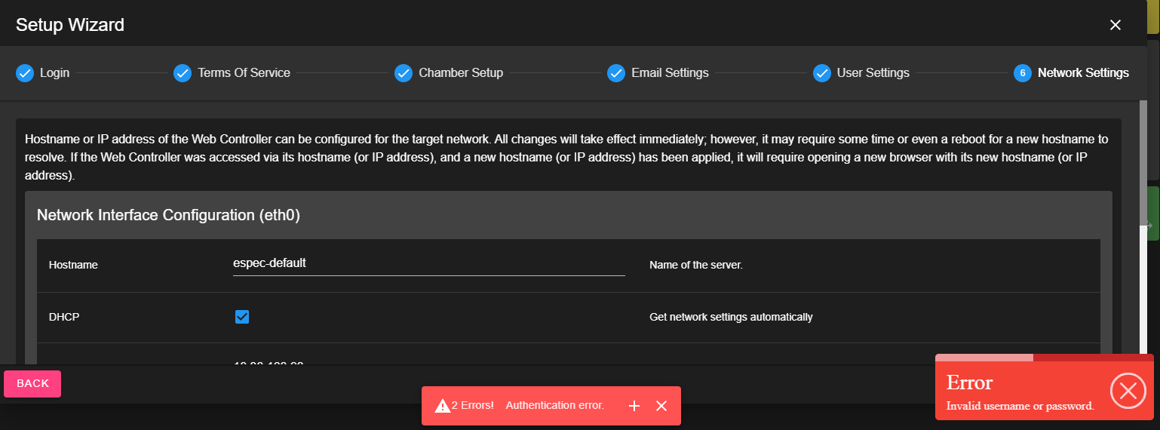Click 'Name of the server.' description

[696, 266]
